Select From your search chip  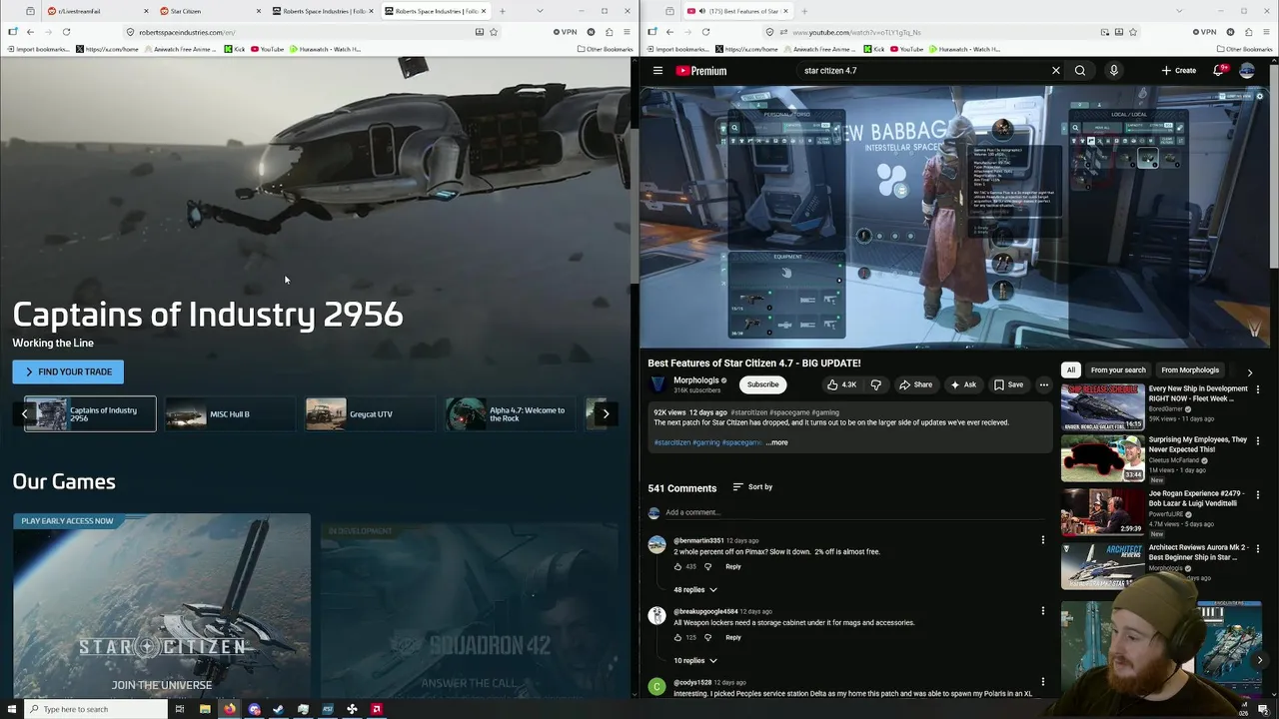(x=1118, y=370)
